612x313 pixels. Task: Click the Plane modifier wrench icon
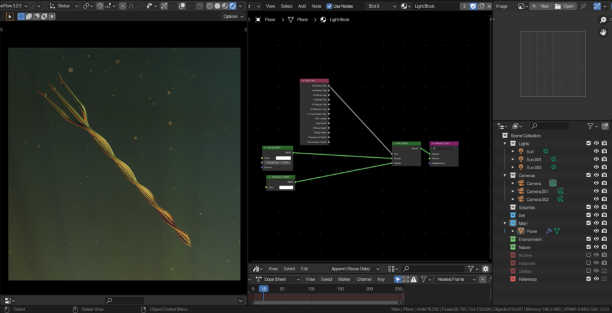(x=549, y=231)
